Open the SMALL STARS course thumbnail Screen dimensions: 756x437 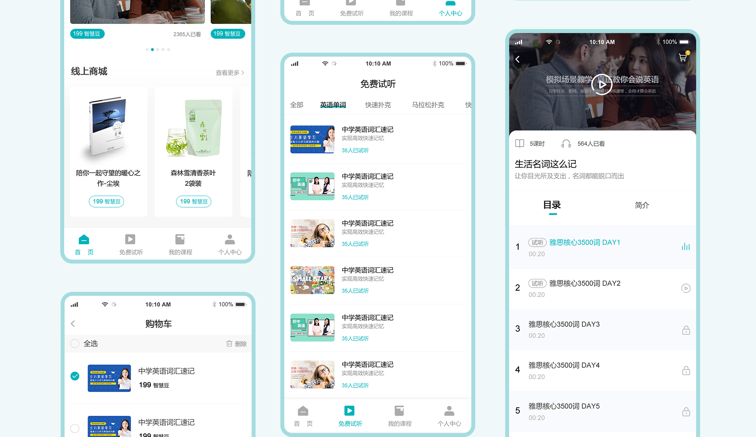[x=312, y=280]
